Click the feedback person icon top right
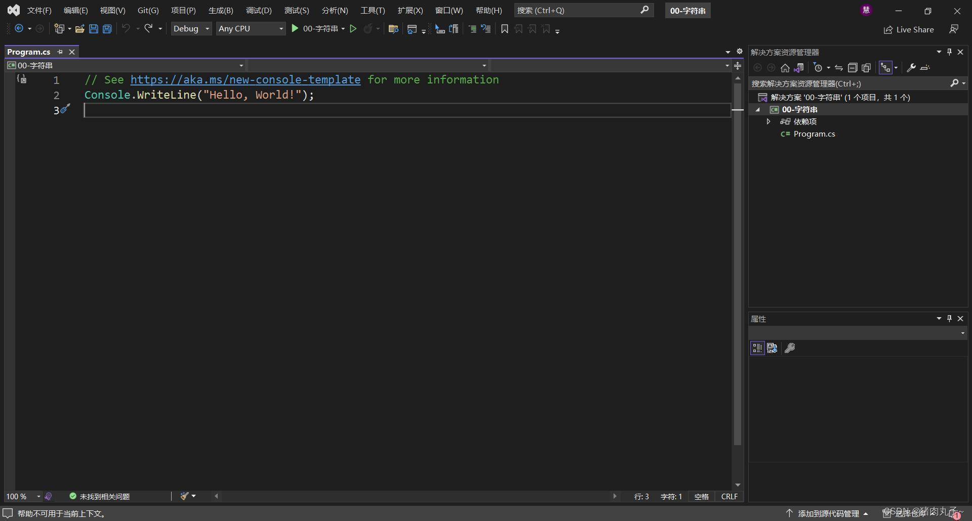 [954, 29]
